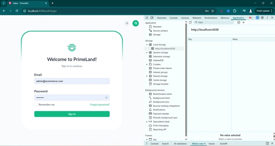
Task: Open DevTools more options menu
Action: click(267, 18)
